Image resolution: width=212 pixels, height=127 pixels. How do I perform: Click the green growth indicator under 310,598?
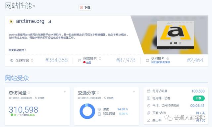click(x=12, y=115)
